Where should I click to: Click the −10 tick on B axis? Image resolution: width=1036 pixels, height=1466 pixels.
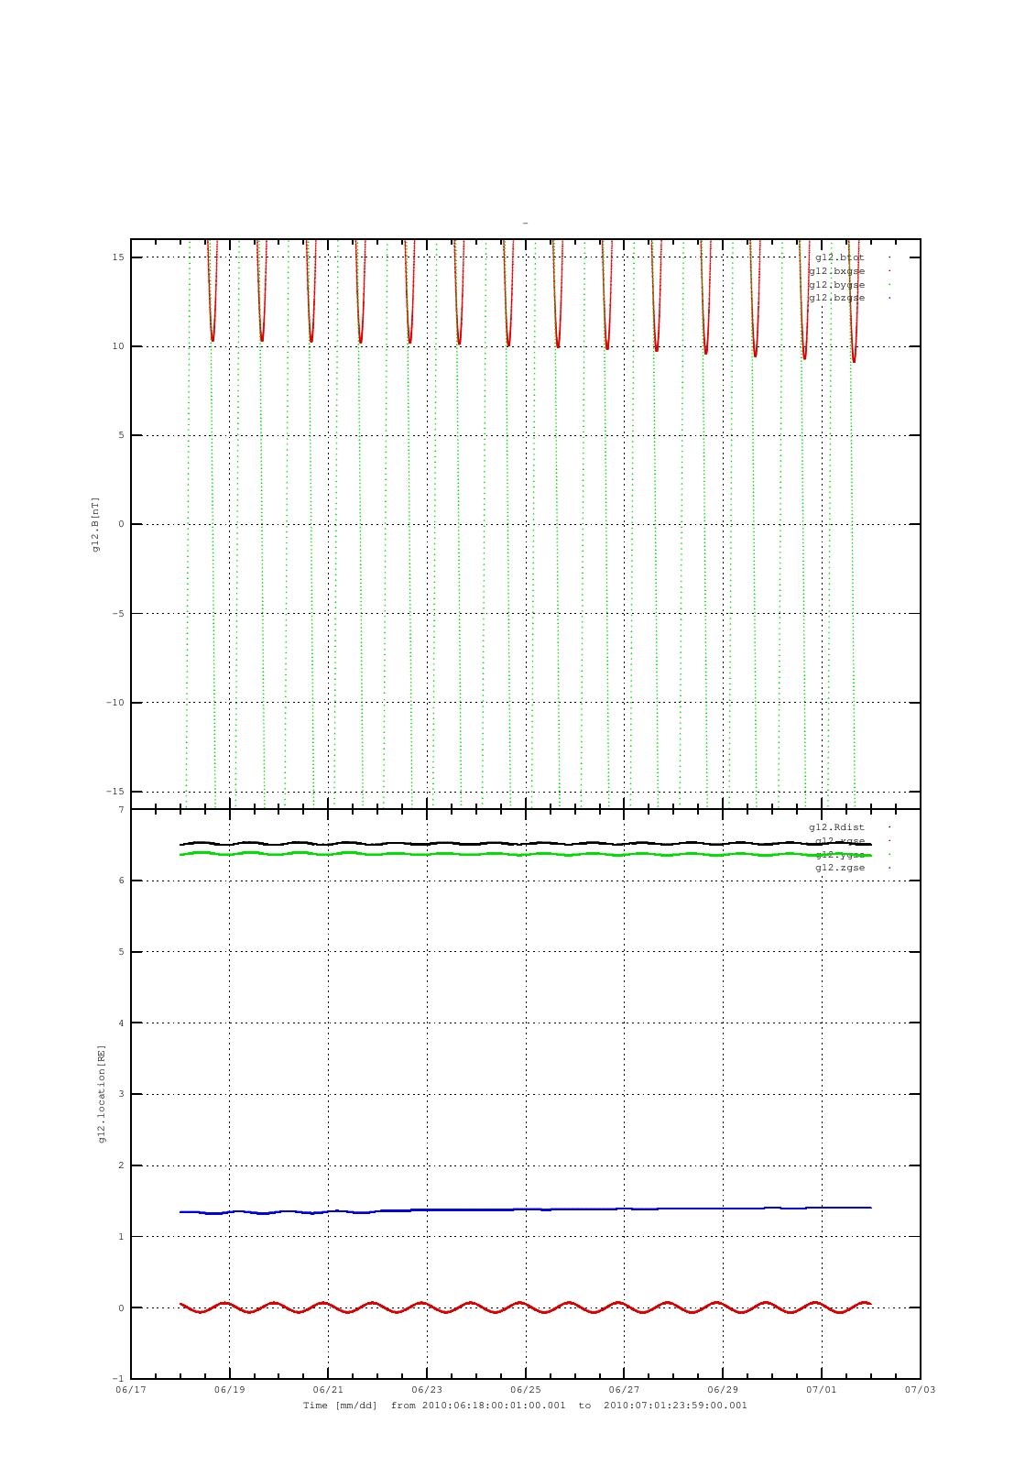115,703
